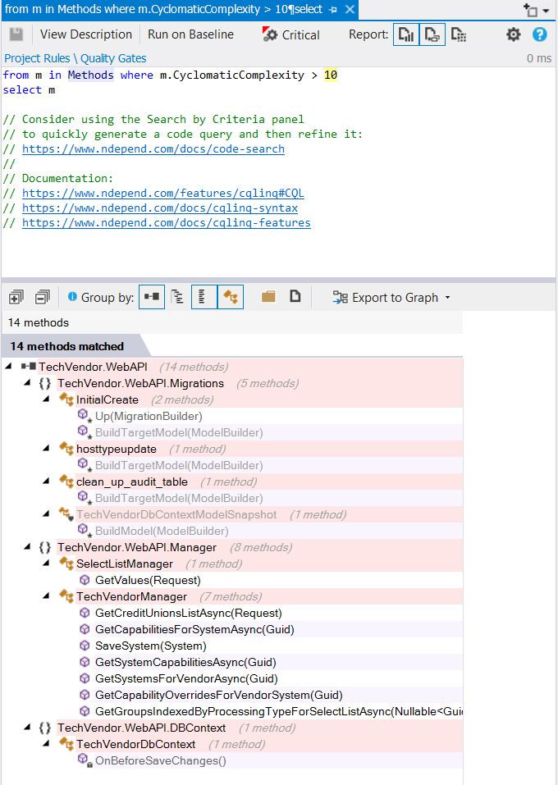Click hosttypeupdate class icon

pos(66,449)
